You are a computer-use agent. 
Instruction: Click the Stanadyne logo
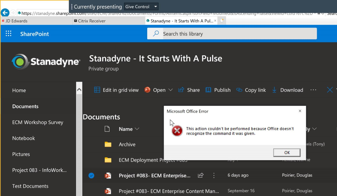[x=46, y=62]
